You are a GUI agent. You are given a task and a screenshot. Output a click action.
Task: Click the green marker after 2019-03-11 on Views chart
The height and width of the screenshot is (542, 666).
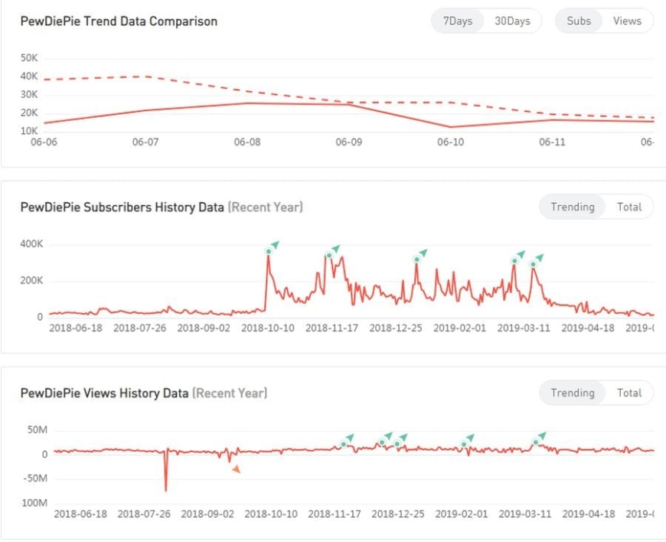536,442
